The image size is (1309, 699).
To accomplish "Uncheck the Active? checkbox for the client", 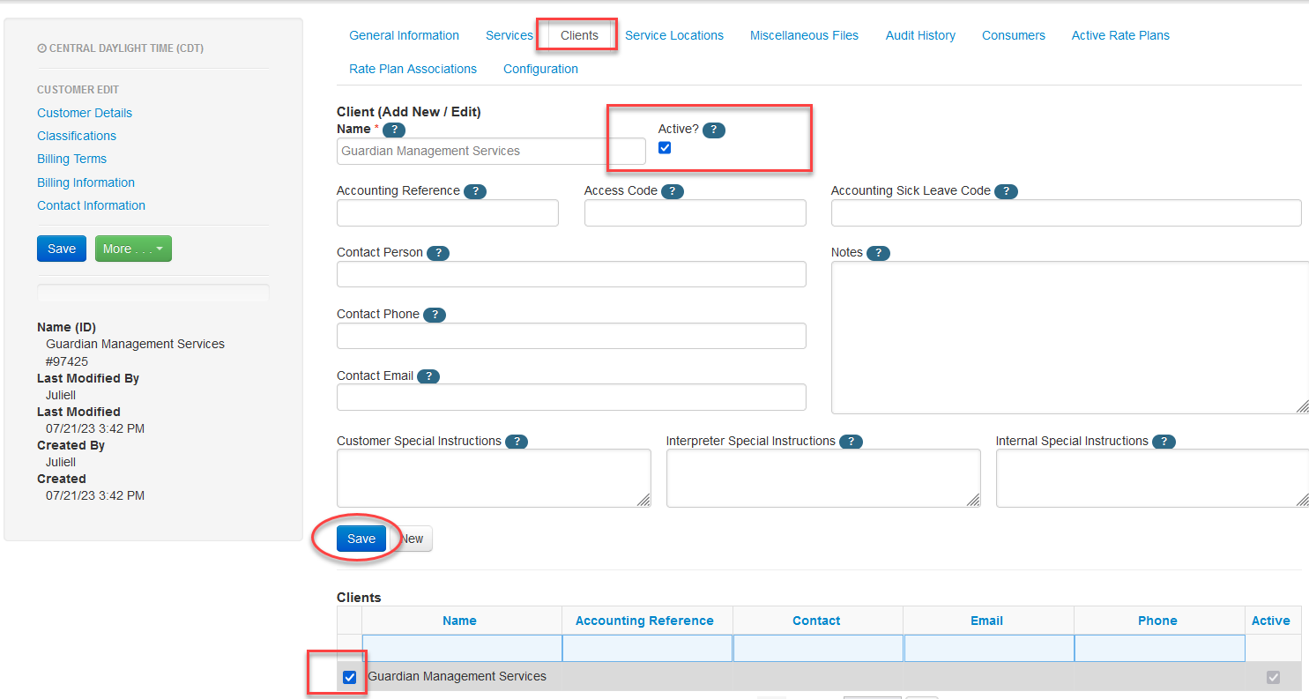I will point(665,147).
